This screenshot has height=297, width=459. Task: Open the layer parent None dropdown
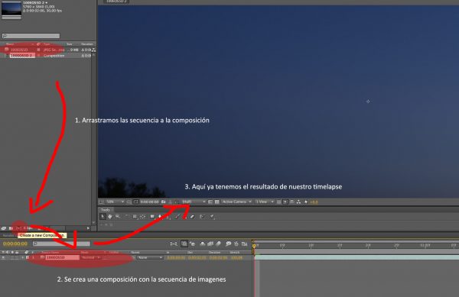coord(150,257)
